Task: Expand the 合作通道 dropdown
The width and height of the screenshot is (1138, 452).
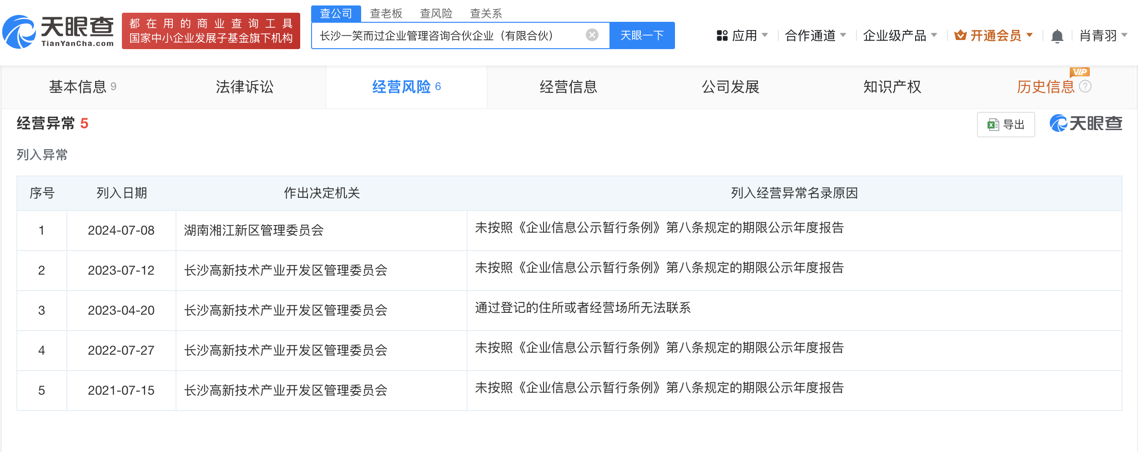Action: coord(815,35)
